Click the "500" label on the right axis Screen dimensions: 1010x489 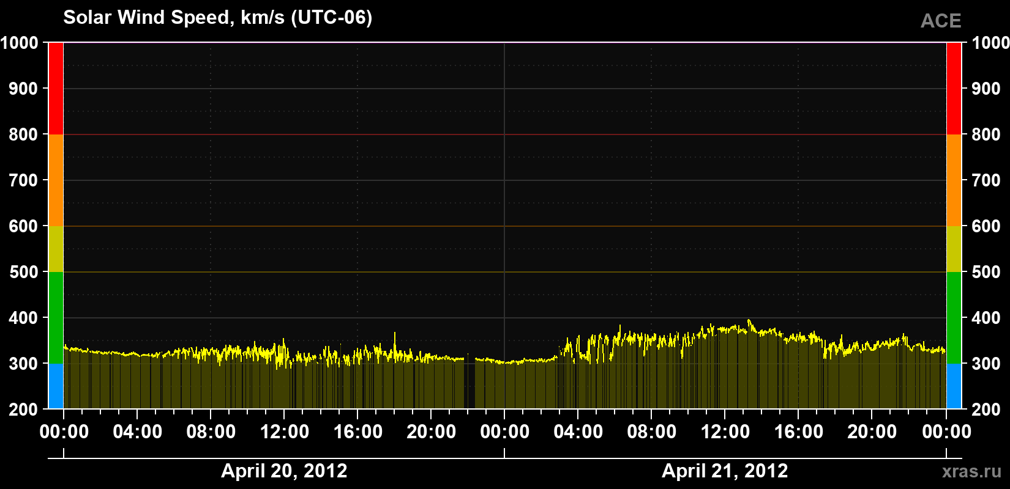pyautogui.click(x=986, y=272)
